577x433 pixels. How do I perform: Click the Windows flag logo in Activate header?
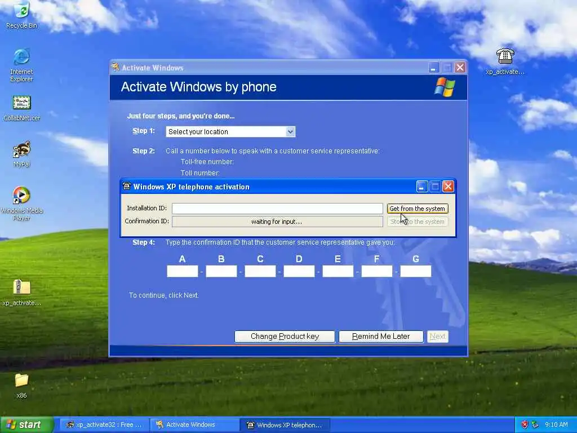(x=445, y=87)
